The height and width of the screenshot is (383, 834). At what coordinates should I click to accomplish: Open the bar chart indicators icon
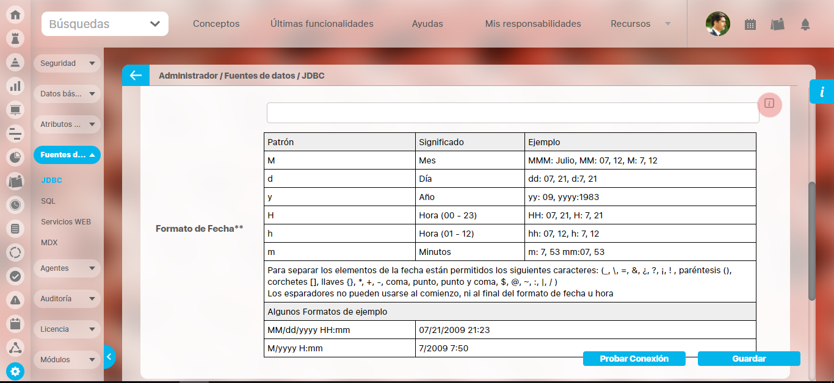pyautogui.click(x=15, y=86)
